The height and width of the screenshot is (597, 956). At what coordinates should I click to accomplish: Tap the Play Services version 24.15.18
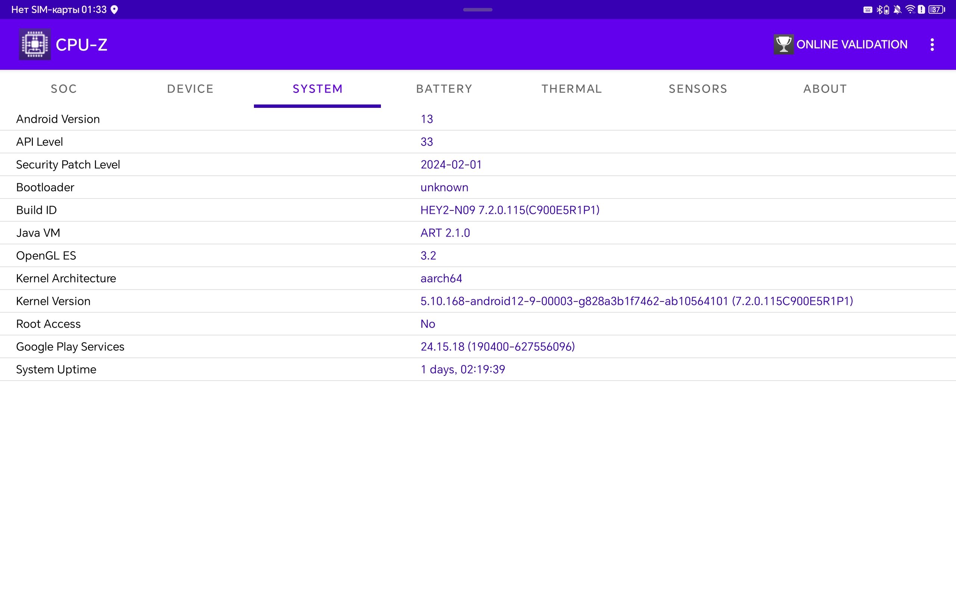coord(498,347)
